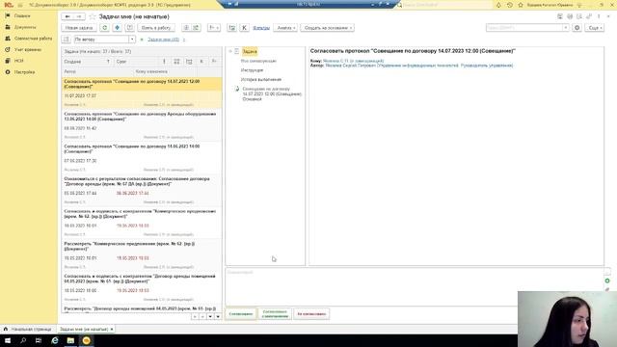
Task: Open the Кому performer link in task details
Action: coord(353,61)
